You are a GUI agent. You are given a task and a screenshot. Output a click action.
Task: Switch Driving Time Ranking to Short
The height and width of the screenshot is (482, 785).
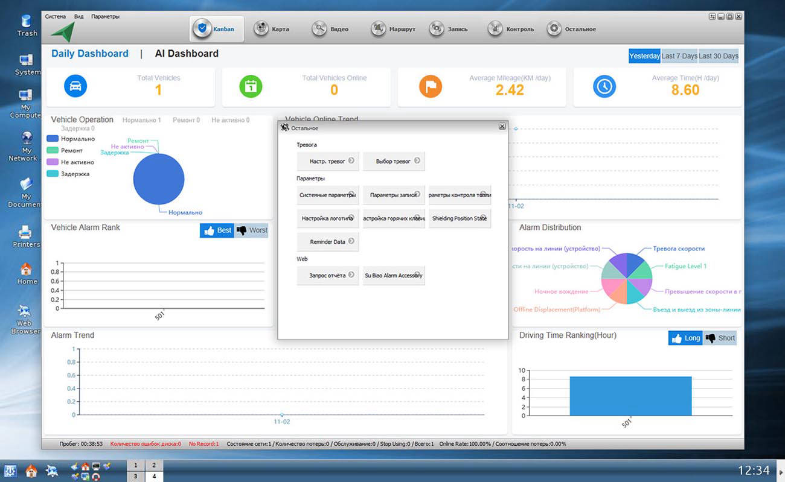pyautogui.click(x=720, y=338)
